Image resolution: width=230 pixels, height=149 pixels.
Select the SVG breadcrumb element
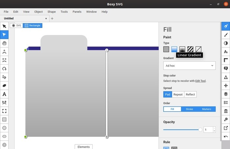(x=16, y=26)
